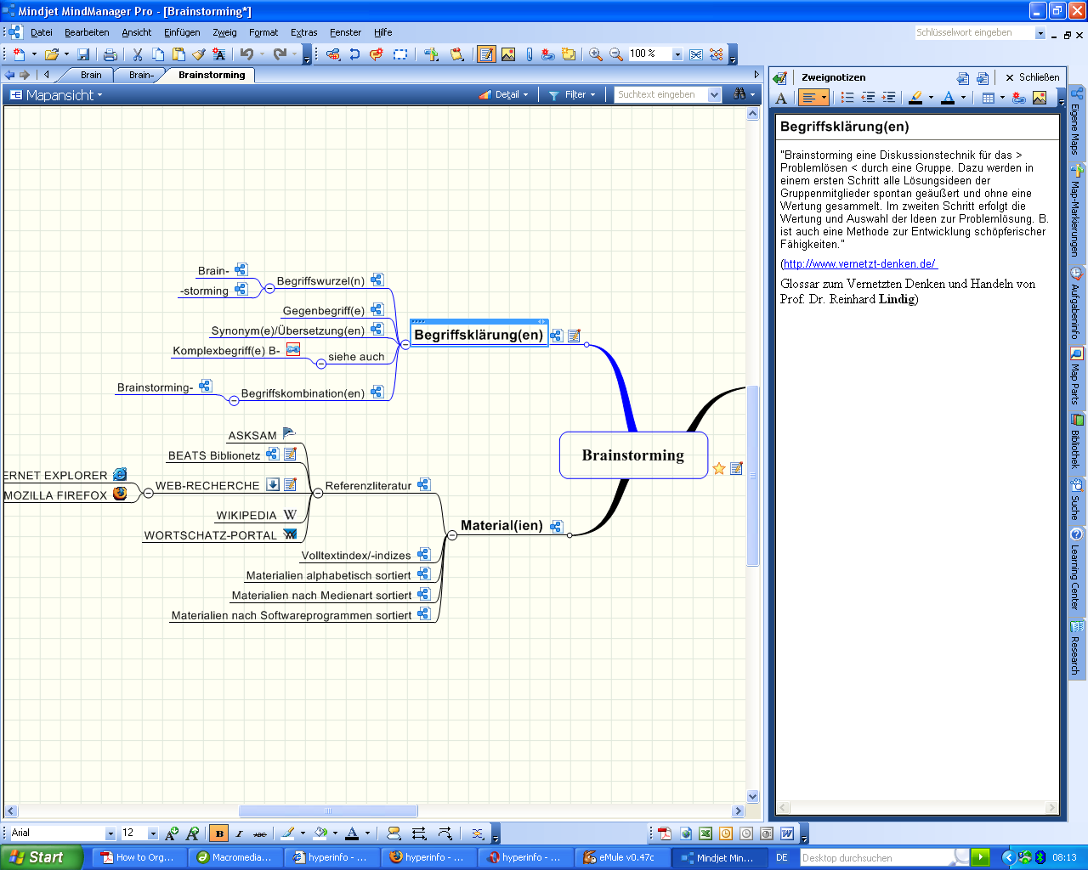Toggle Italic formatting in the bottom toolbar

click(239, 833)
